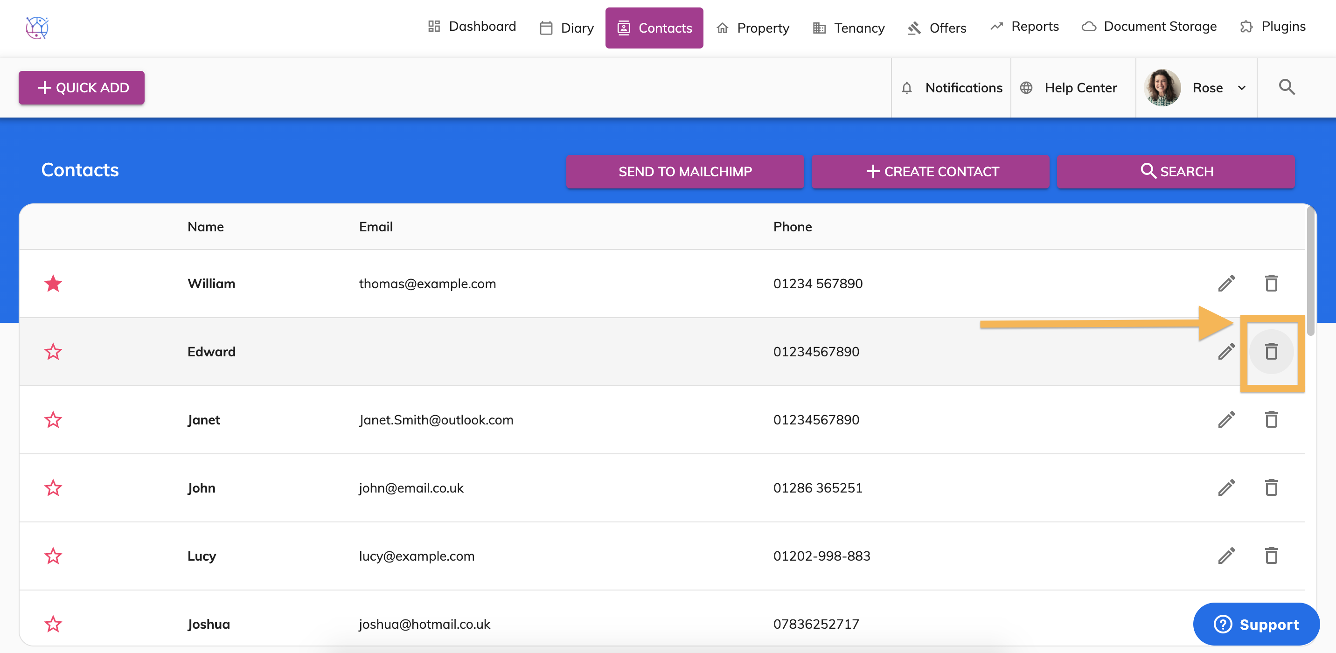
Task: Go to the Property tab
Action: 752,28
